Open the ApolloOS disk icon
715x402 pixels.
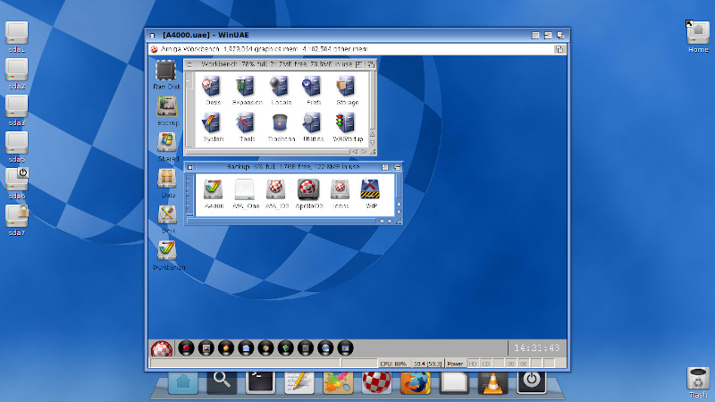click(309, 189)
